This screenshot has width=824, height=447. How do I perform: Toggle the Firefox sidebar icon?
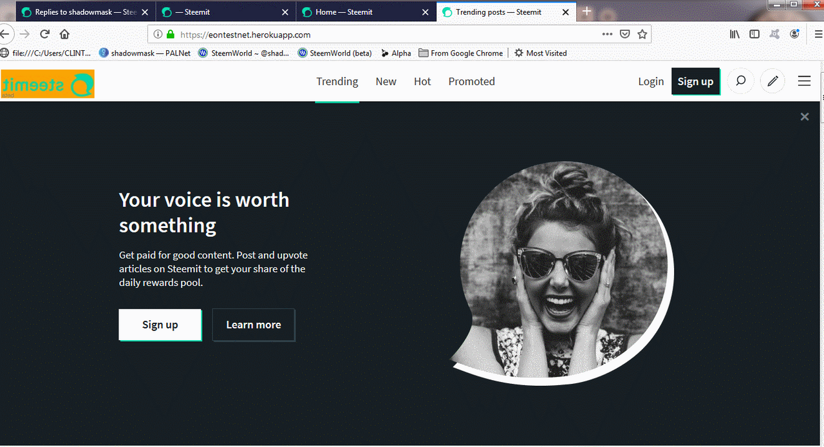pos(754,34)
